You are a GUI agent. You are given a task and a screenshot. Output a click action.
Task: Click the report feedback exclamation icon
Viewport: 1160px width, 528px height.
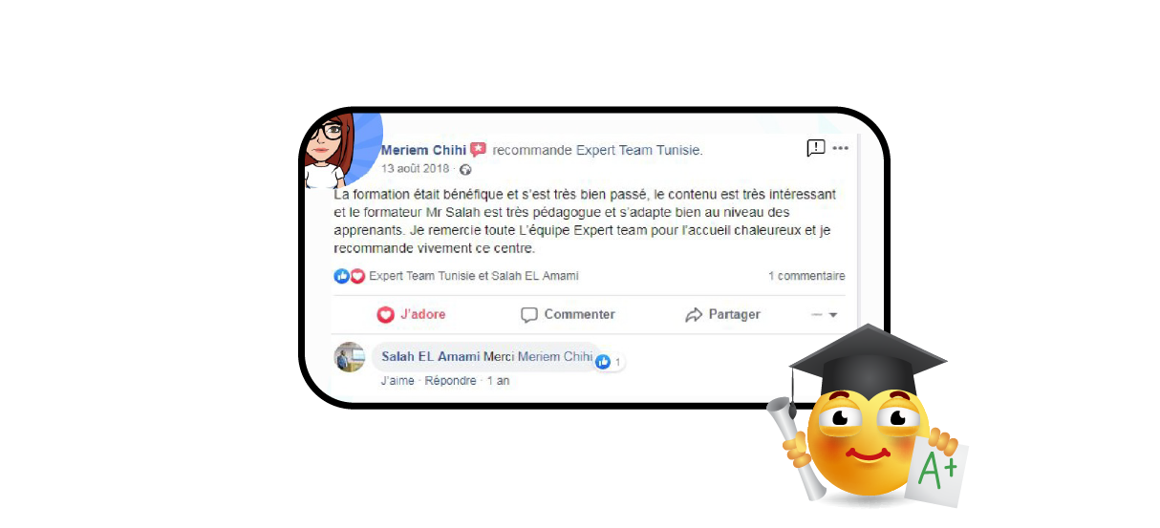(815, 148)
